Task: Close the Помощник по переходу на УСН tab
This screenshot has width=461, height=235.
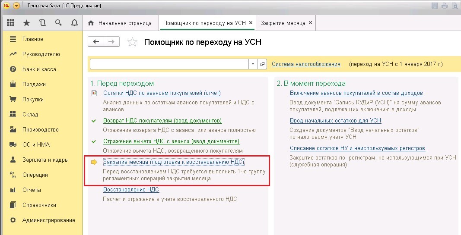Action: pyautogui.click(x=251, y=22)
